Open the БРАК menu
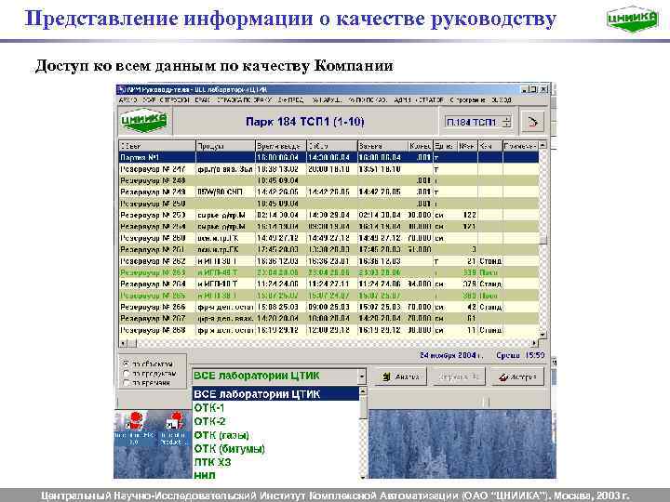670x502 pixels. pos(203,99)
